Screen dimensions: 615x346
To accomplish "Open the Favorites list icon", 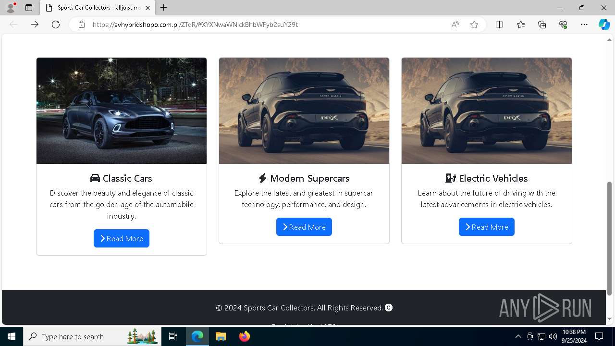I will tap(521, 25).
